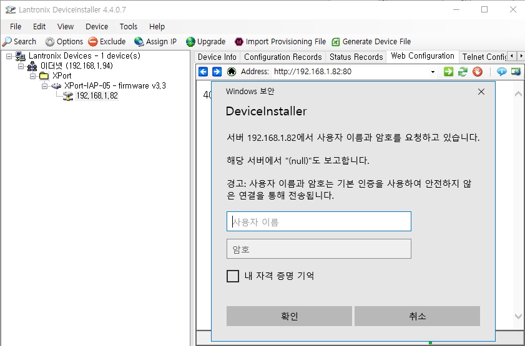The image size is (525, 346).
Task: Click the Lantronix Devices computer icon
Action: pyautogui.click(x=21, y=56)
